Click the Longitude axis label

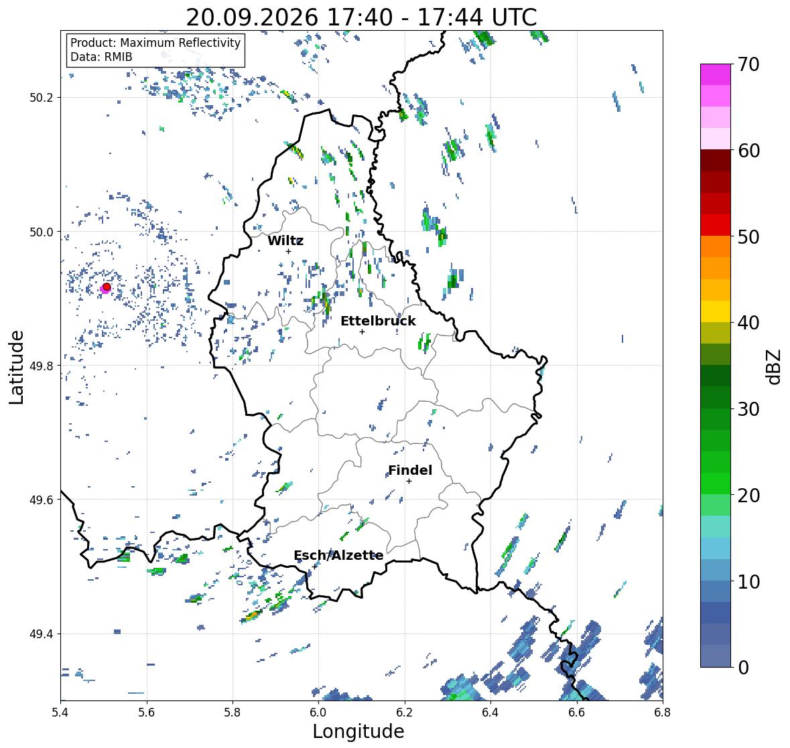coord(358,731)
